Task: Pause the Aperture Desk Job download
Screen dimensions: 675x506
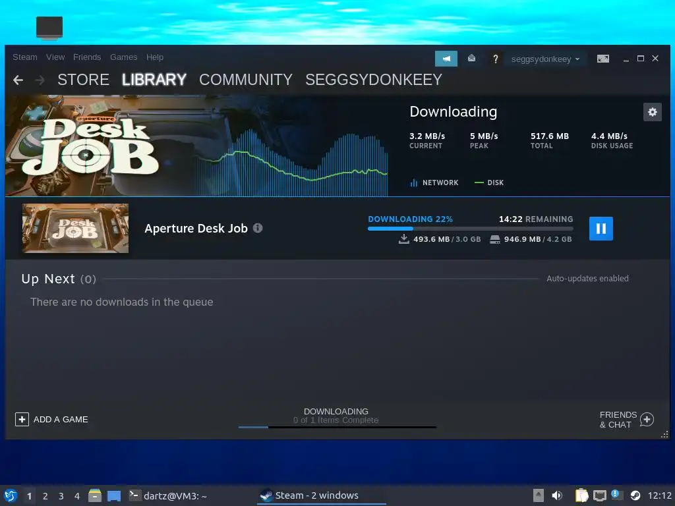Action: [x=601, y=228]
